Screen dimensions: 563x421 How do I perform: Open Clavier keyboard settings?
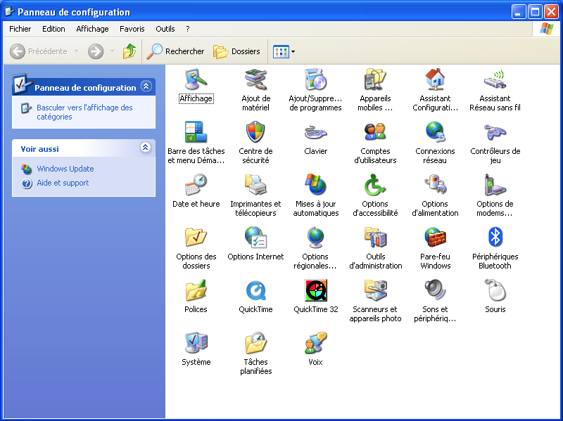pos(315,132)
